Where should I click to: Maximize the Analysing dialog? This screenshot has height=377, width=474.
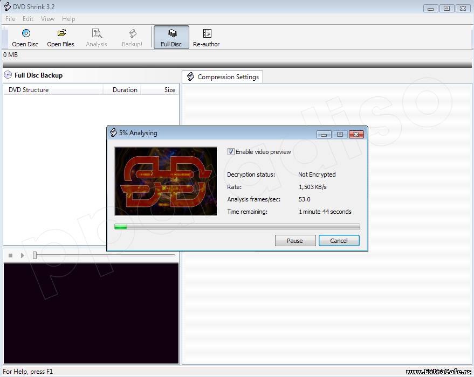[340, 134]
